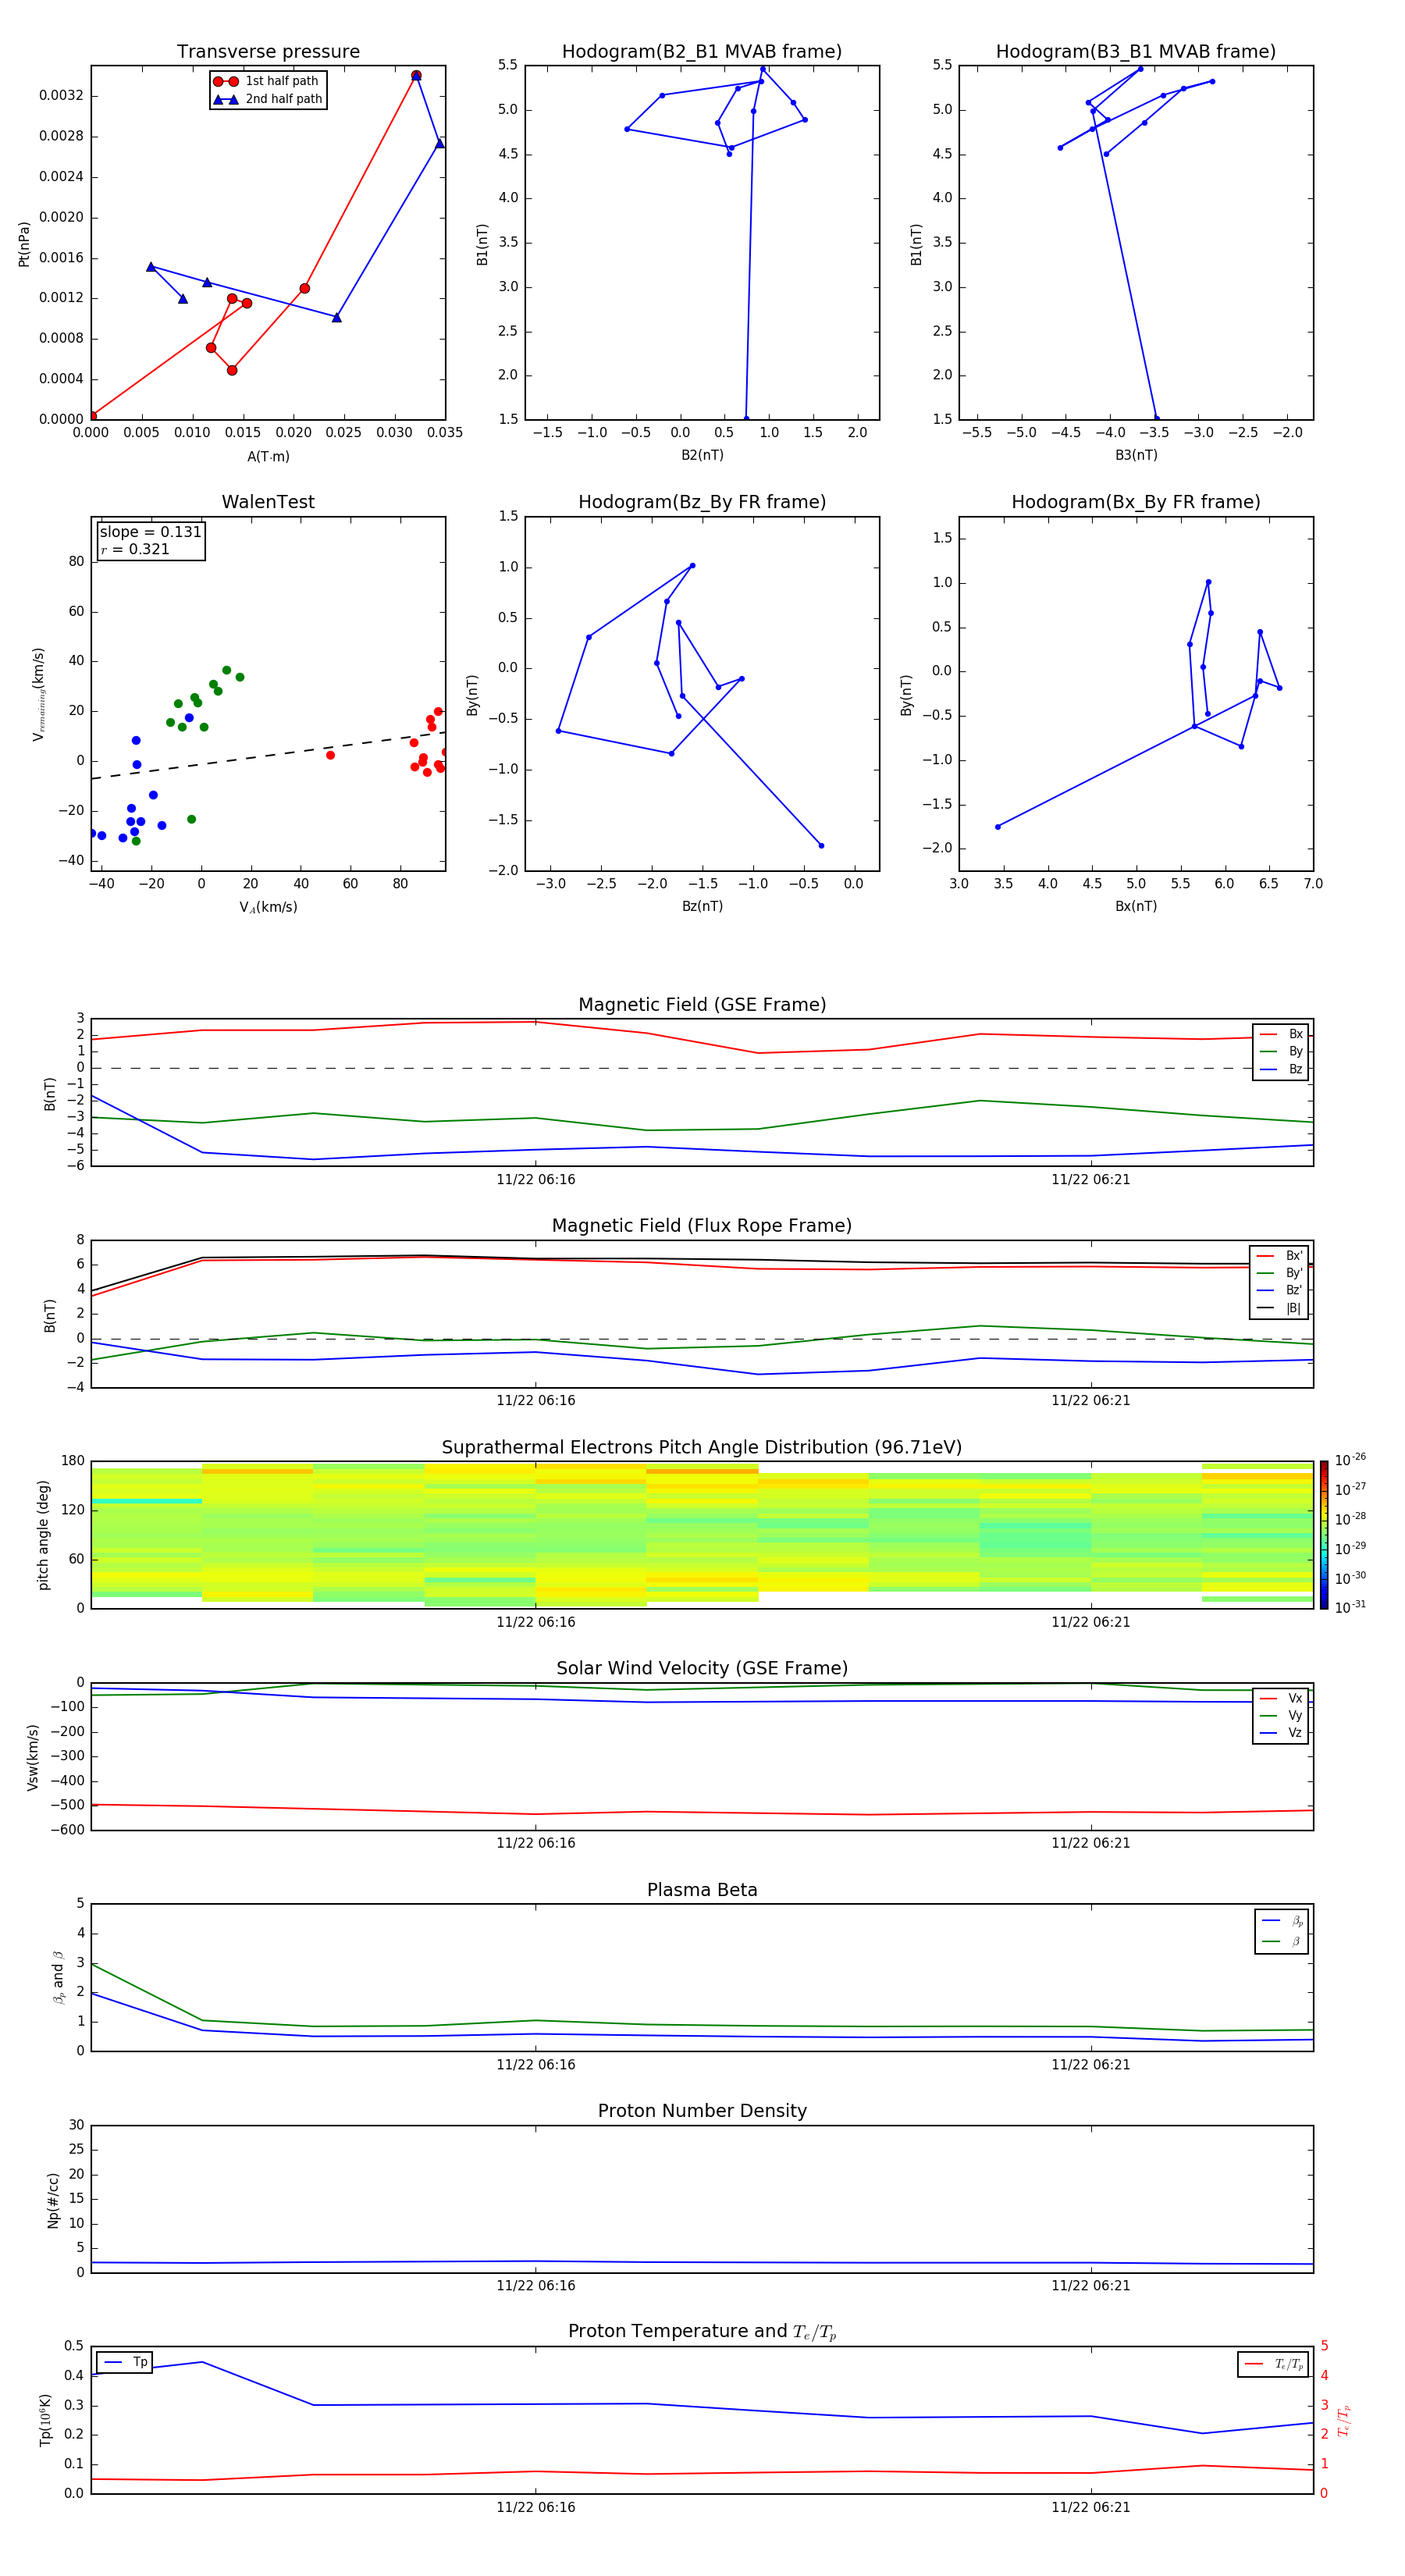Click the highest red point in Transverse pressure plot
Viewport: 1405px width, 2576px height.
pos(416,76)
